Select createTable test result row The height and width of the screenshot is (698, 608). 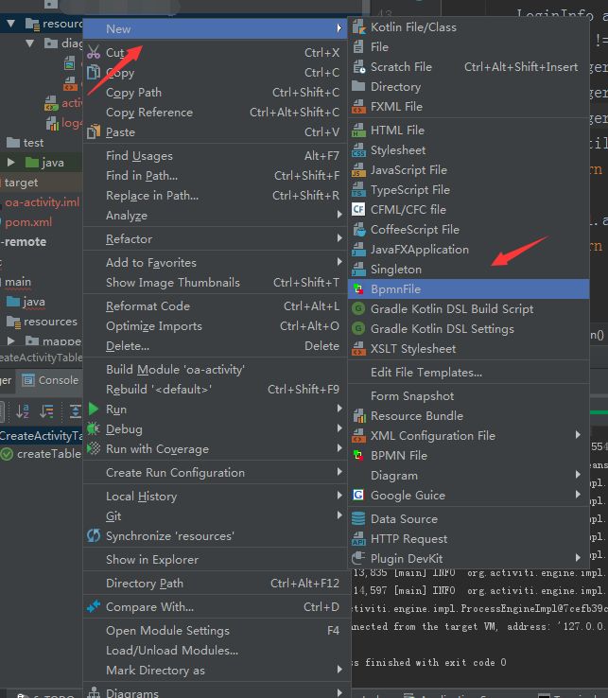41,454
